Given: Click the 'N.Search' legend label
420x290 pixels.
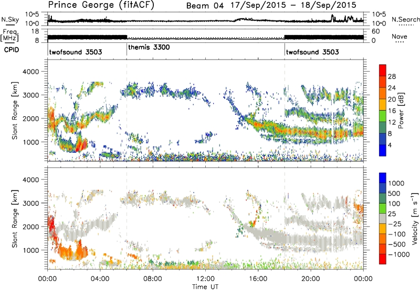Looking at the screenshot, I should 406,19.
